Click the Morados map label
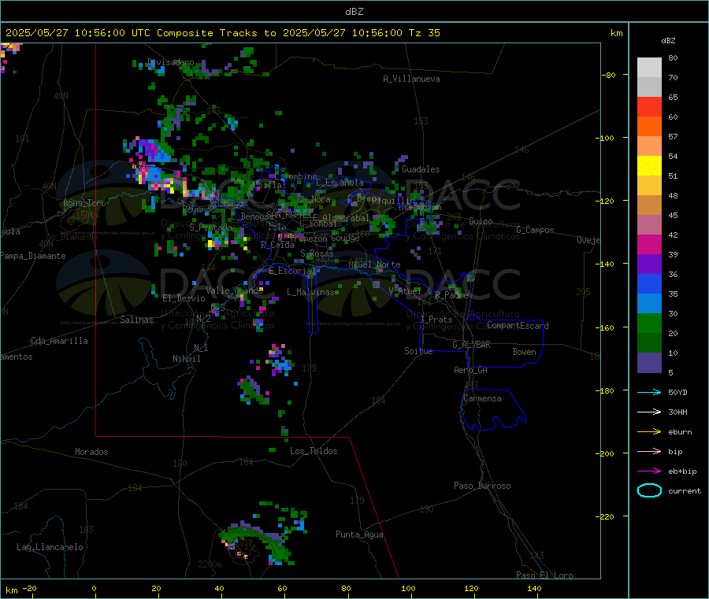 (x=92, y=452)
